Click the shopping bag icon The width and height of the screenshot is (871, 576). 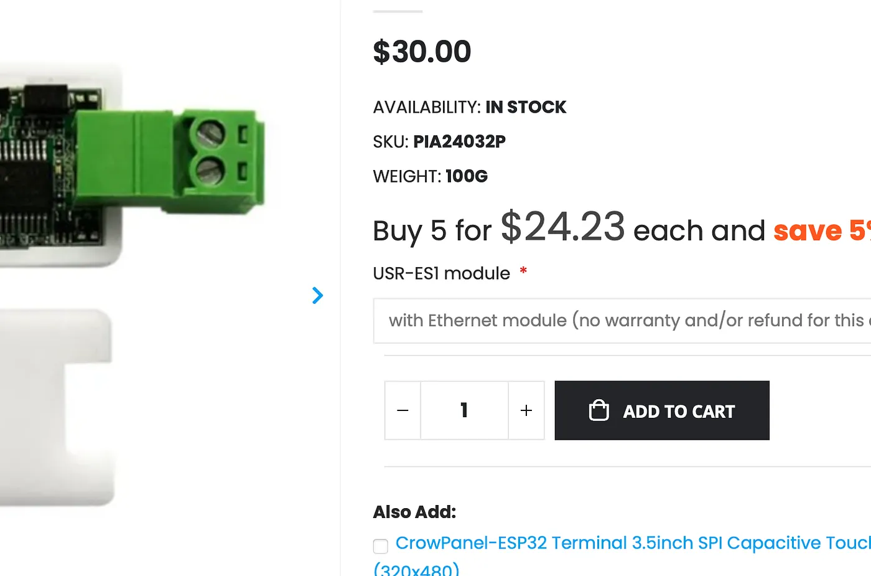click(x=599, y=410)
